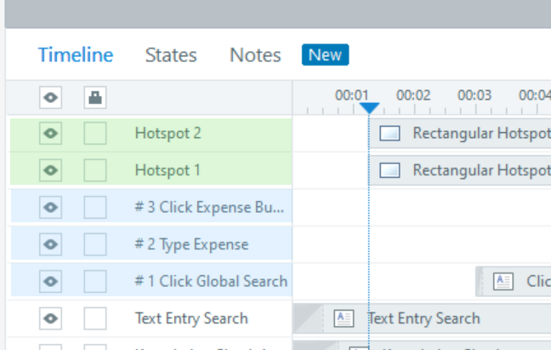The width and height of the screenshot is (551, 350).
Task: Lock the Text Entry Search layer
Action: click(95, 318)
